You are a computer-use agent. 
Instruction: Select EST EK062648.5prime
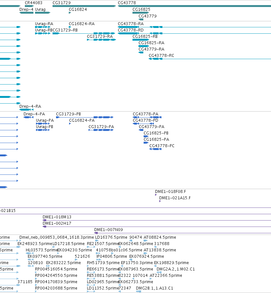tap(136, 244)
